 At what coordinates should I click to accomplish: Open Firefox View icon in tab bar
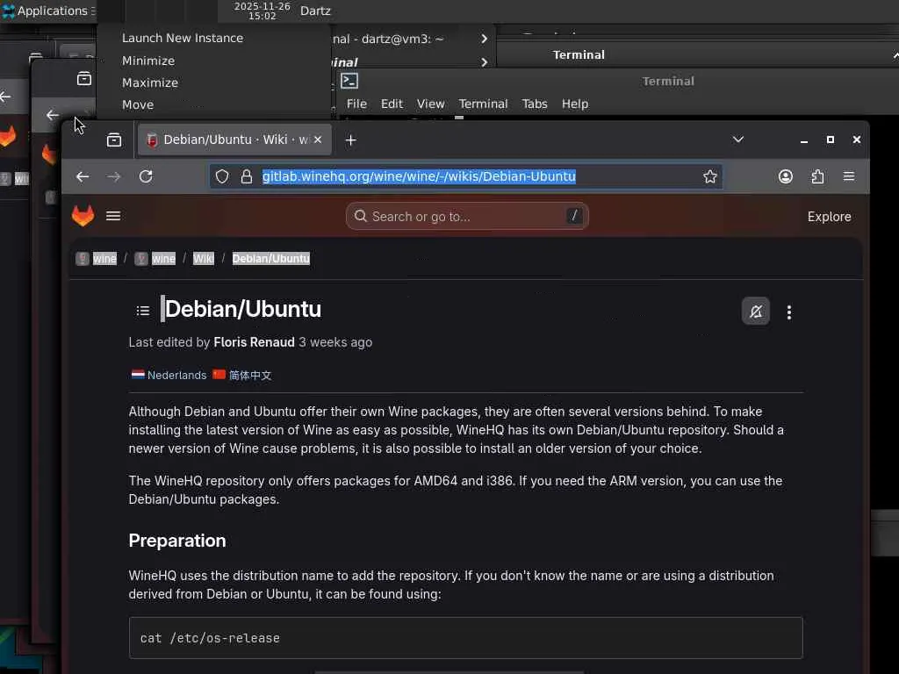[114, 140]
